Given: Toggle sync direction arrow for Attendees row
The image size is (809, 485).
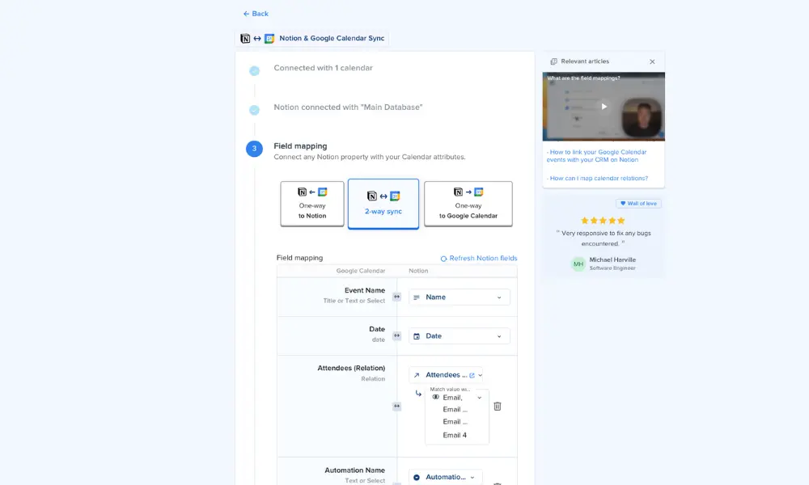Looking at the screenshot, I should [x=396, y=406].
